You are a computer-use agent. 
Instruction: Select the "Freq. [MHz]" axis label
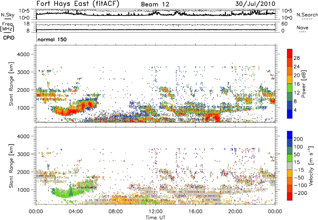click(x=7, y=27)
